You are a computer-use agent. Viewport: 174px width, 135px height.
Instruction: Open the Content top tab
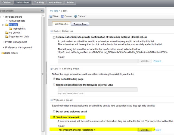7,2
